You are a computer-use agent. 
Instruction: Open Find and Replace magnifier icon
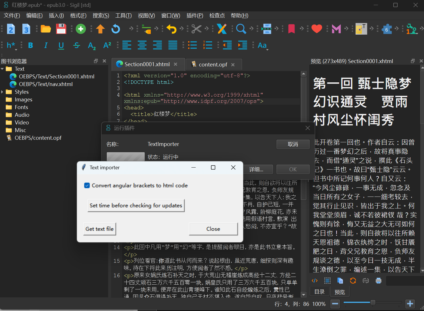click(x=241, y=29)
